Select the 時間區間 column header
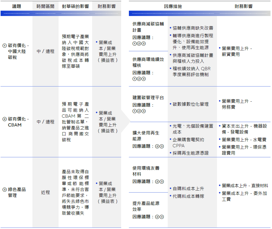 [x=45, y=6]
